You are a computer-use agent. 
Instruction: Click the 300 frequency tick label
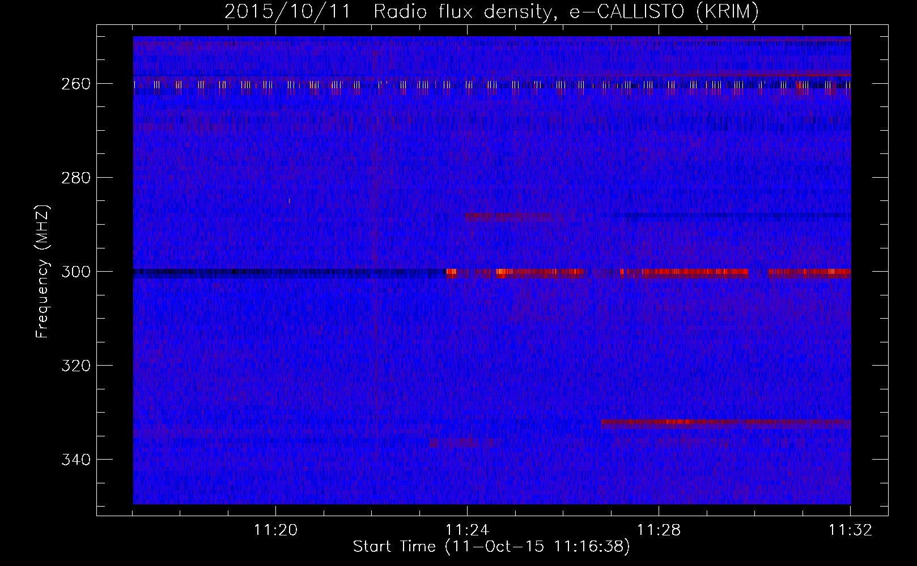pyautogui.click(x=75, y=272)
